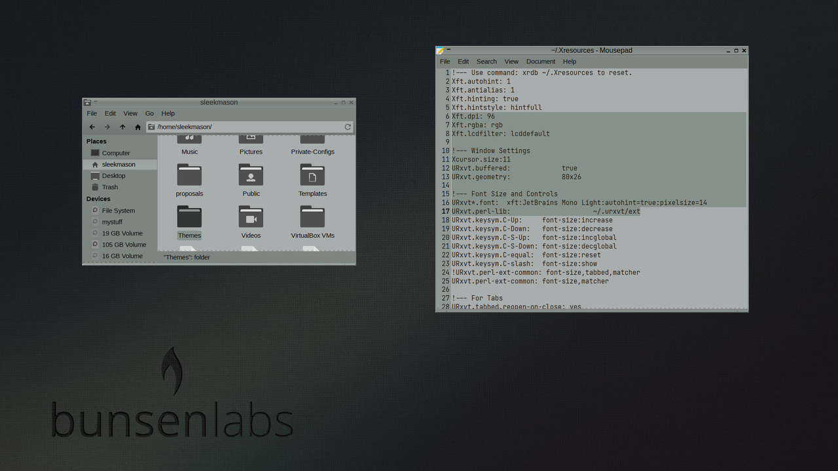Click the Pictures folder label

pos(251,152)
